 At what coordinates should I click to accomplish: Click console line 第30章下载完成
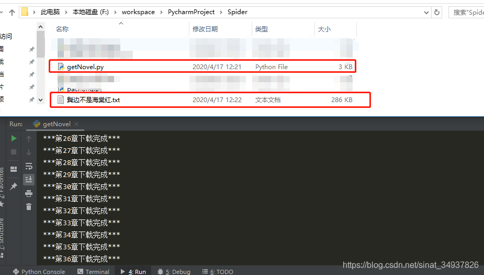click(82, 186)
